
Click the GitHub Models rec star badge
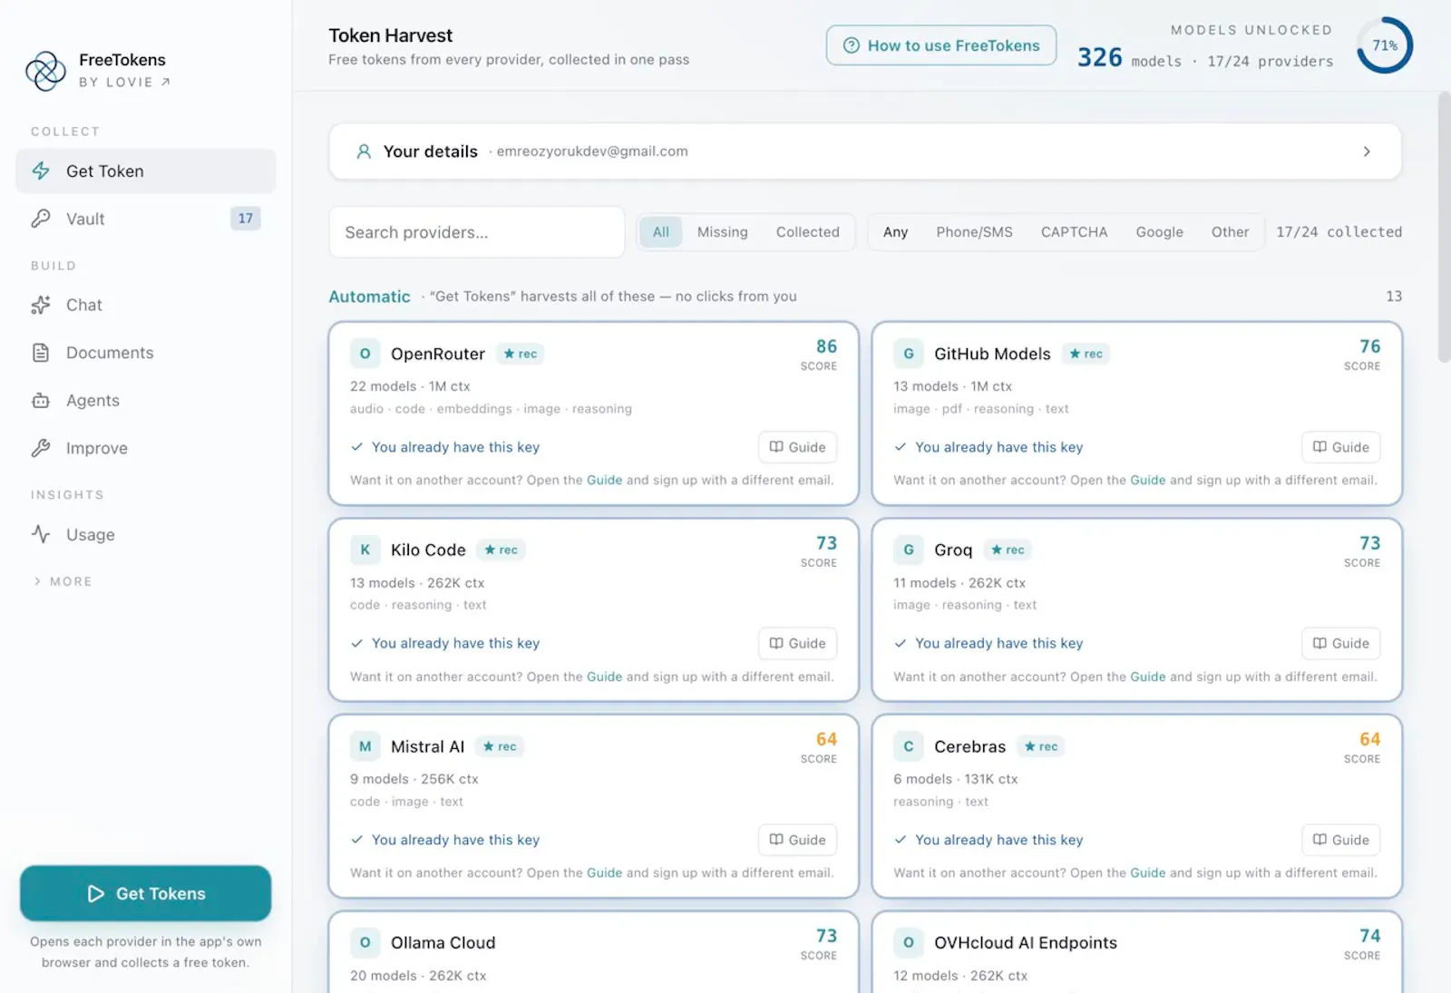[x=1086, y=354]
